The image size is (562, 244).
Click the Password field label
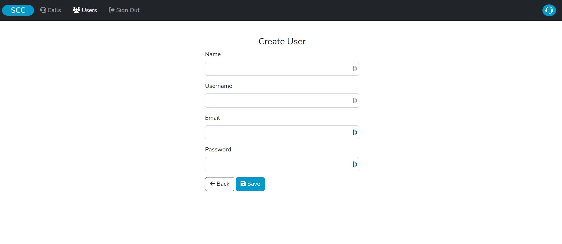coord(218,150)
